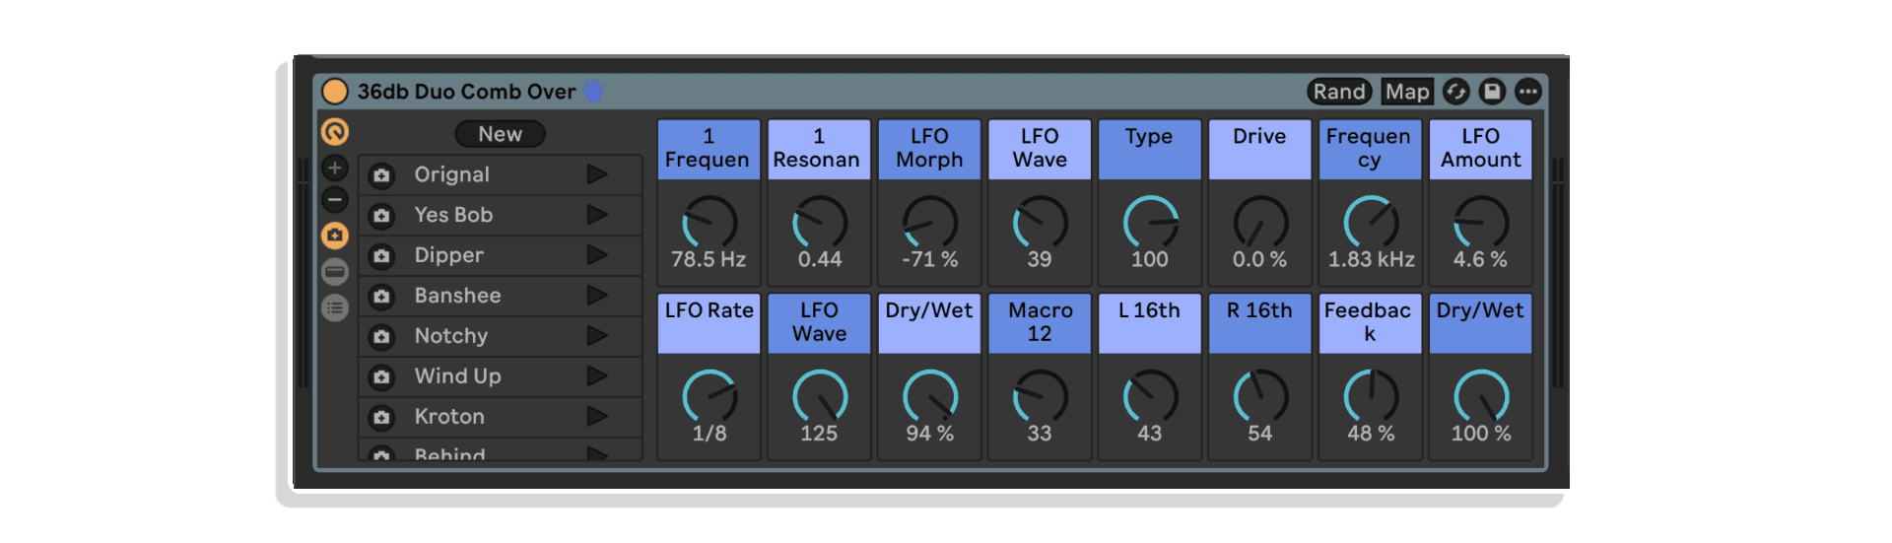This screenshot has height=543, width=1892.
Task: Launch the Notchy variation
Action: (x=597, y=336)
